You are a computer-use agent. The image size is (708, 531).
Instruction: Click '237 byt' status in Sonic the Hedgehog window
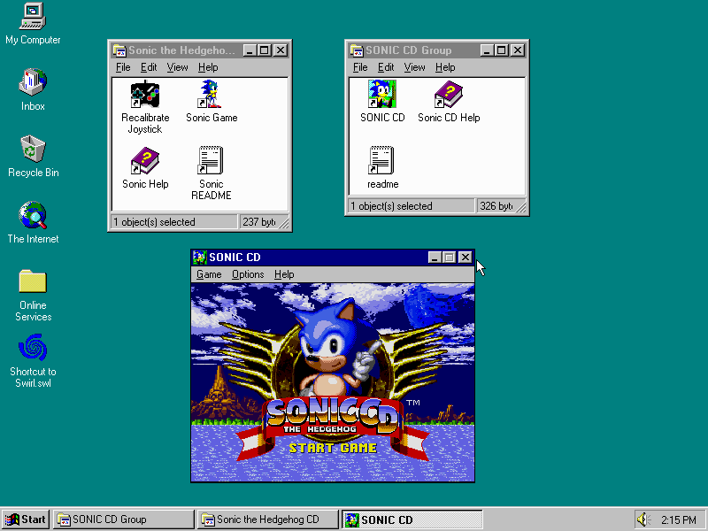[259, 222]
